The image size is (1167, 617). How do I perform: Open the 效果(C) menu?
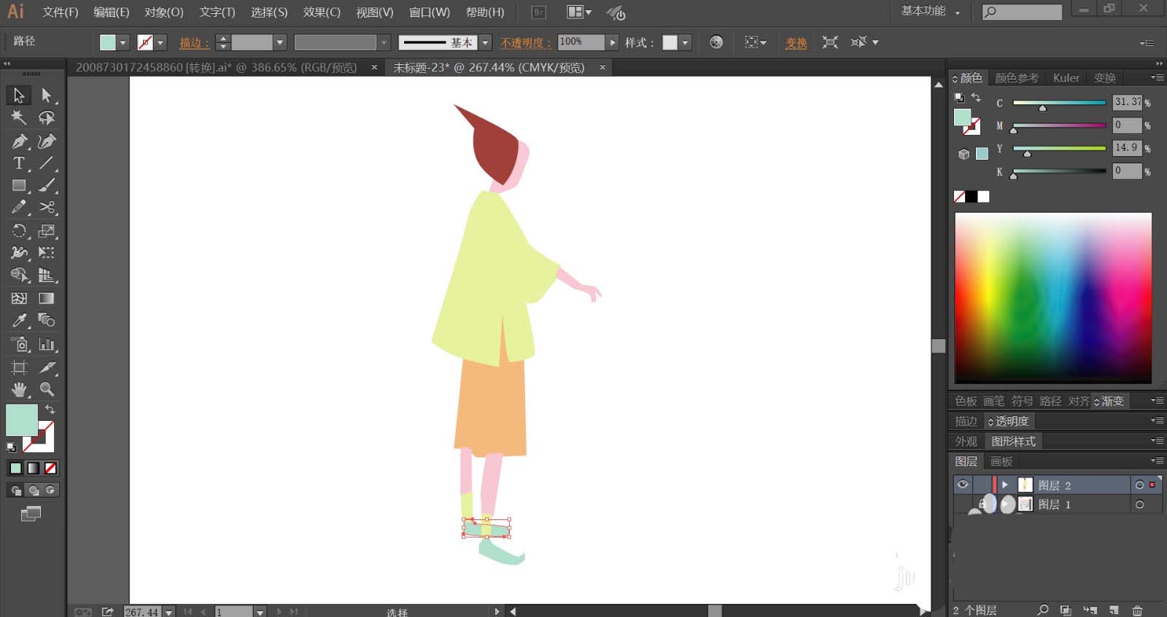point(322,12)
